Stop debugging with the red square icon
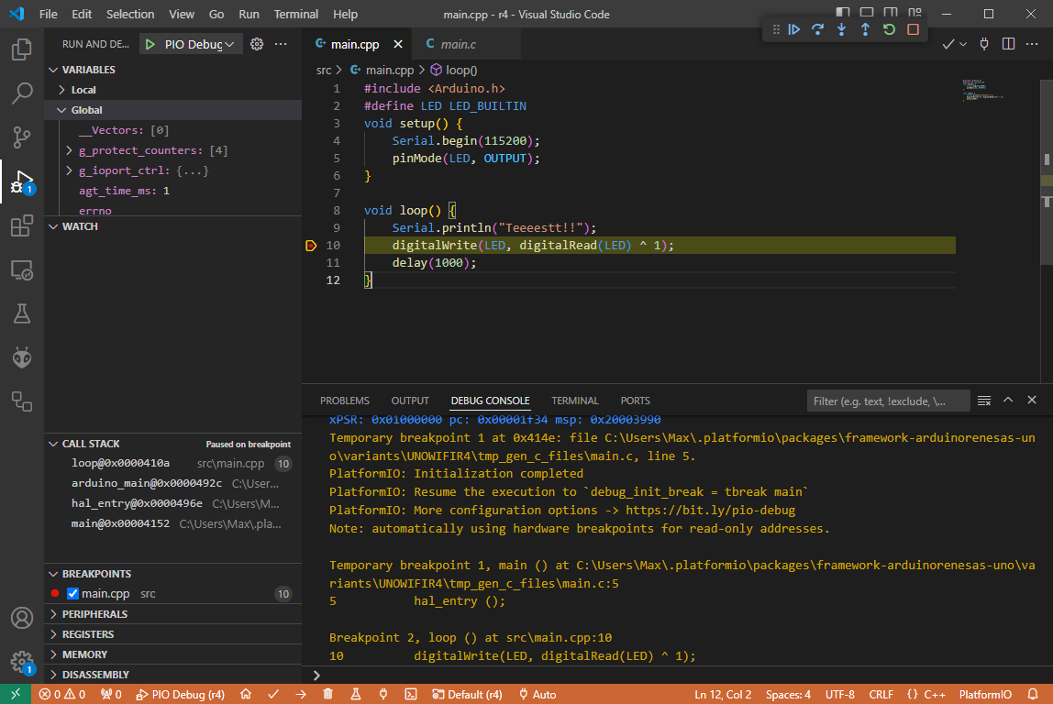This screenshot has height=704, width=1053. coord(913,29)
